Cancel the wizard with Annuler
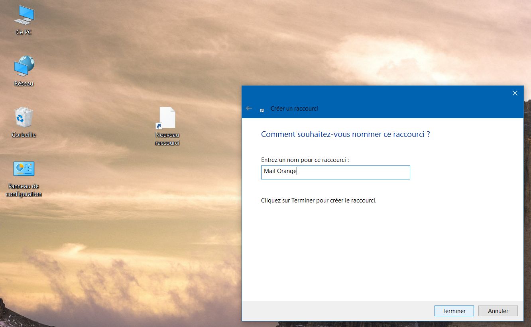 point(498,311)
